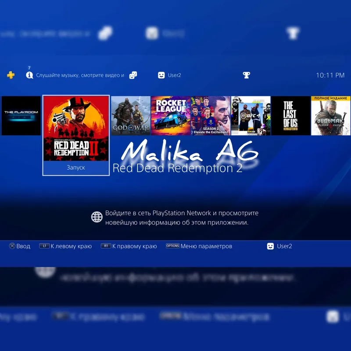Select the UFC 4 tile

click(x=251, y=116)
